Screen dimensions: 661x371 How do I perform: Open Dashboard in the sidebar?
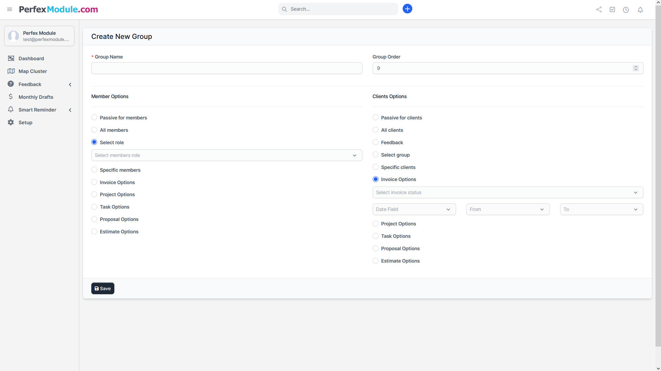(31, 59)
